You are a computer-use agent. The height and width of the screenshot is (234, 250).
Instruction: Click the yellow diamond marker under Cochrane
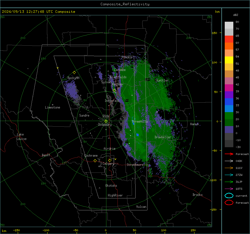(95, 161)
